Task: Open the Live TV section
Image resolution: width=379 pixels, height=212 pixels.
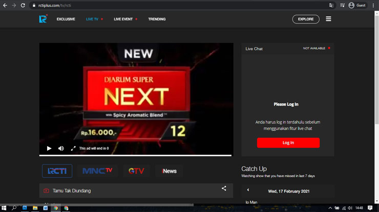Action: click(x=92, y=19)
